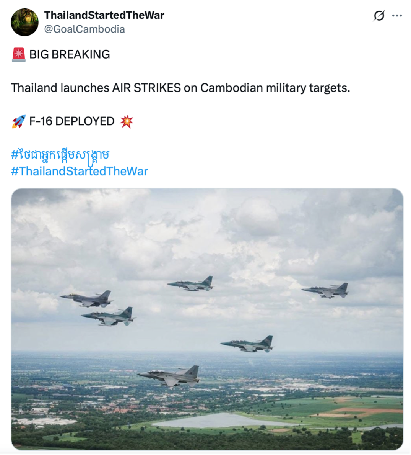
Task: Click the lake in the photo
Action: (214, 420)
